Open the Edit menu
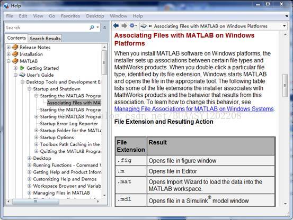The height and width of the screenshot is (220, 293). 23,16
